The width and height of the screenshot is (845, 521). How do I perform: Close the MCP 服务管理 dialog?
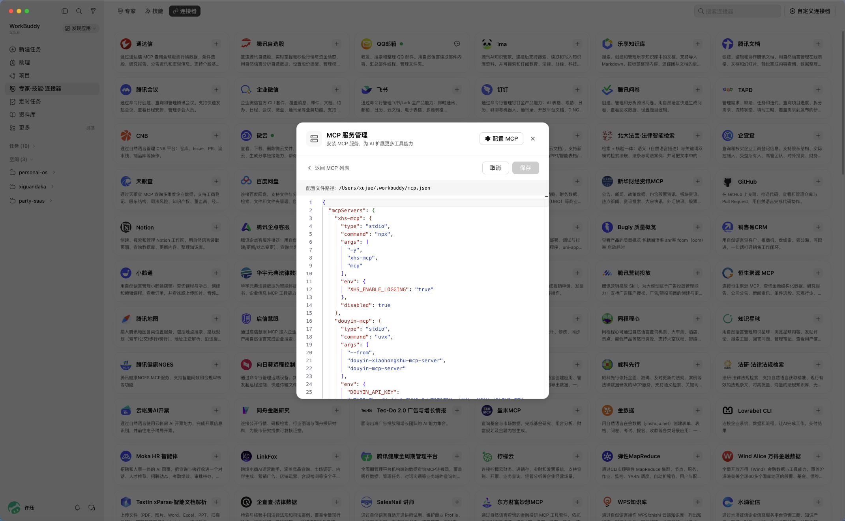pyautogui.click(x=533, y=139)
